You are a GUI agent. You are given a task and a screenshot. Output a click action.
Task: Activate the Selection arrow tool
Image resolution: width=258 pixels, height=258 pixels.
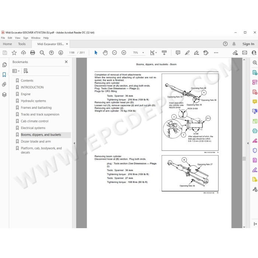click(96, 53)
